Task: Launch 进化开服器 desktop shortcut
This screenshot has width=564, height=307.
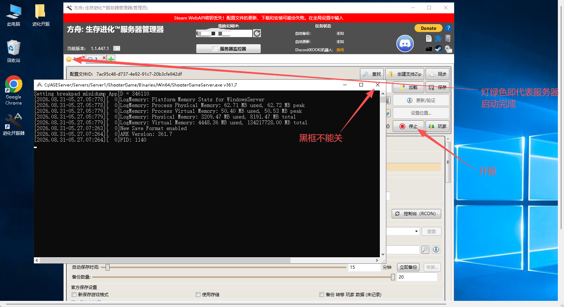Action: [14, 124]
